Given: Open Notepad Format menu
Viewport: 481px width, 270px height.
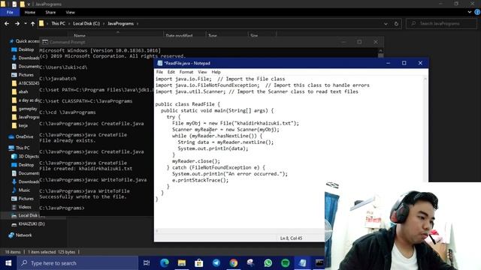Looking at the screenshot, I should tap(186, 72).
